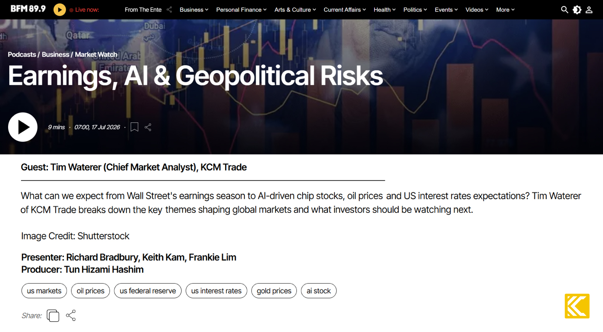603x332 pixels.
Task: Open the More dropdown menu
Action: [x=505, y=10]
